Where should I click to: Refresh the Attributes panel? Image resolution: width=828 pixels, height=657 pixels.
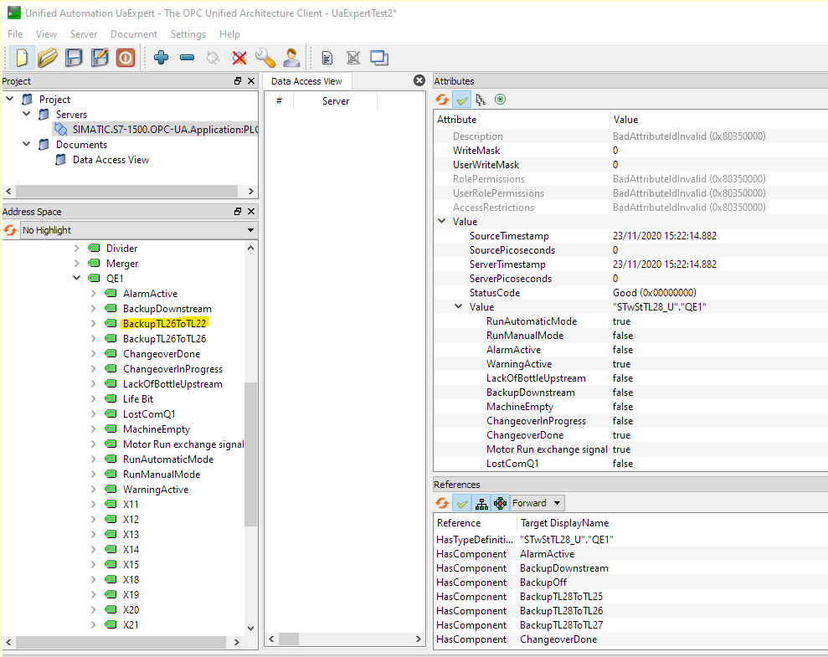[x=442, y=100]
